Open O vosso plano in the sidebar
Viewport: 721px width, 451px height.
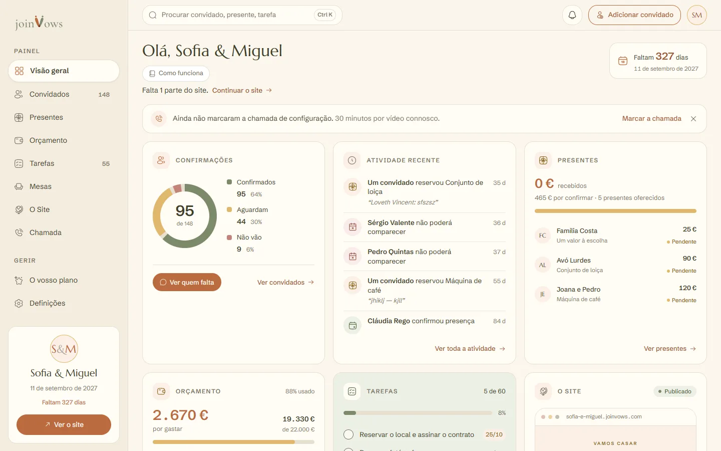64,280
